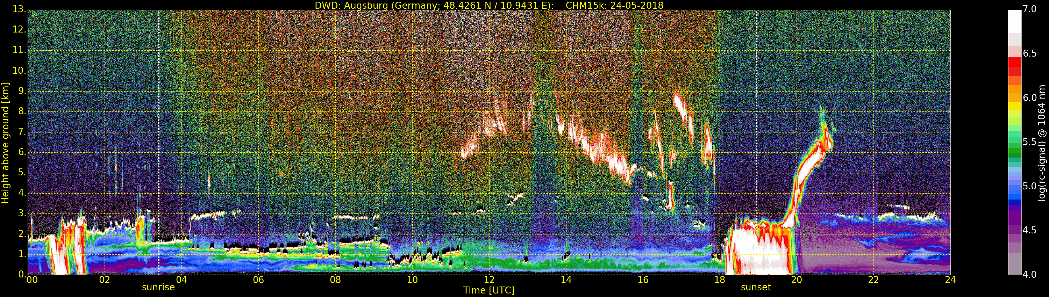Select the "22" time axis tick label
Screen dimensions: 1049x297
[874, 280]
